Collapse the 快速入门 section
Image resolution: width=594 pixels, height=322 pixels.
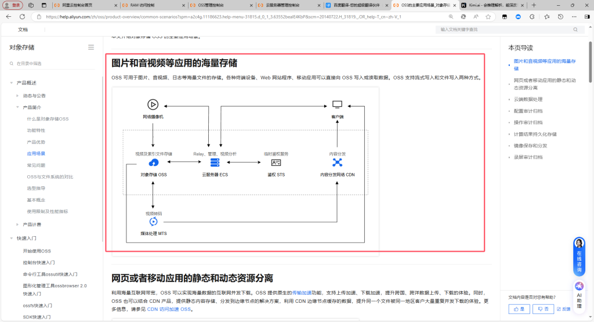pyautogui.click(x=12, y=238)
